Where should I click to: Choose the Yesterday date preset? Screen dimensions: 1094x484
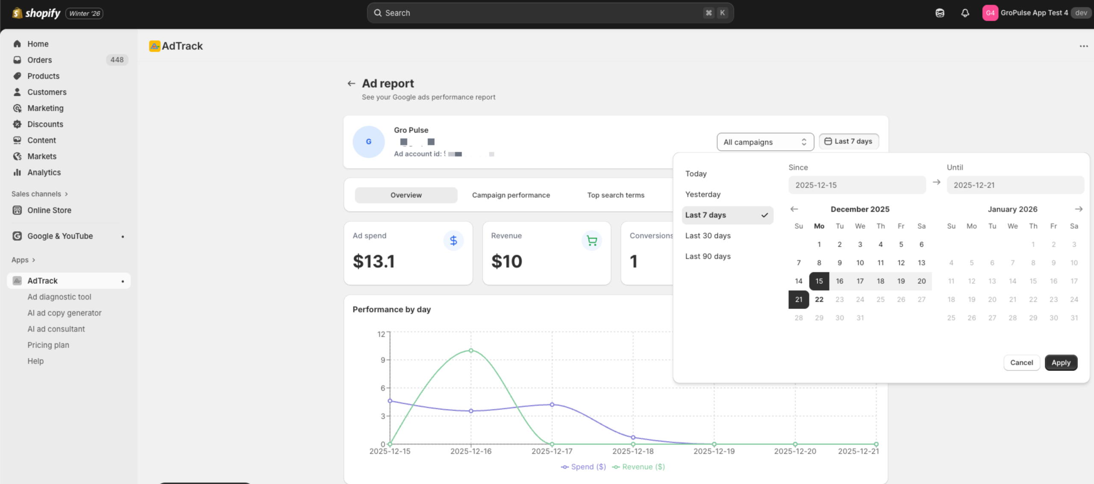point(703,194)
